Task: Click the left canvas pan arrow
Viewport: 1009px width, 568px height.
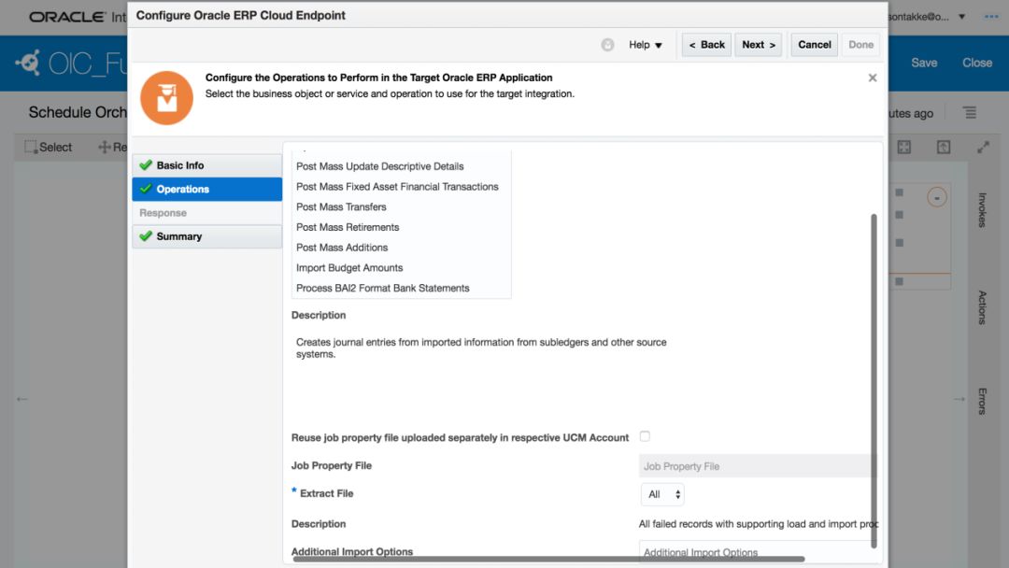Action: (x=21, y=399)
